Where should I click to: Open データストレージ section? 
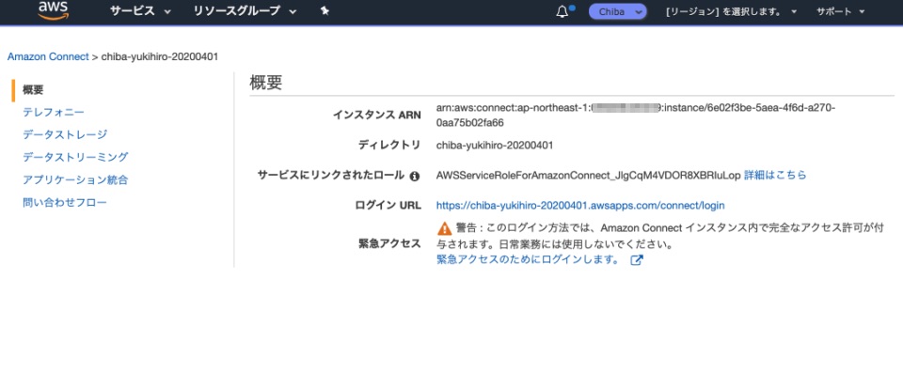click(x=65, y=134)
